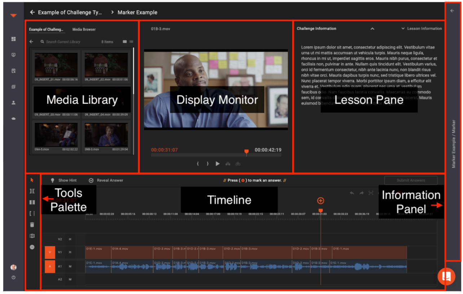
Task: Open the graduation cap icon in the sidebar
Action: (x=14, y=119)
